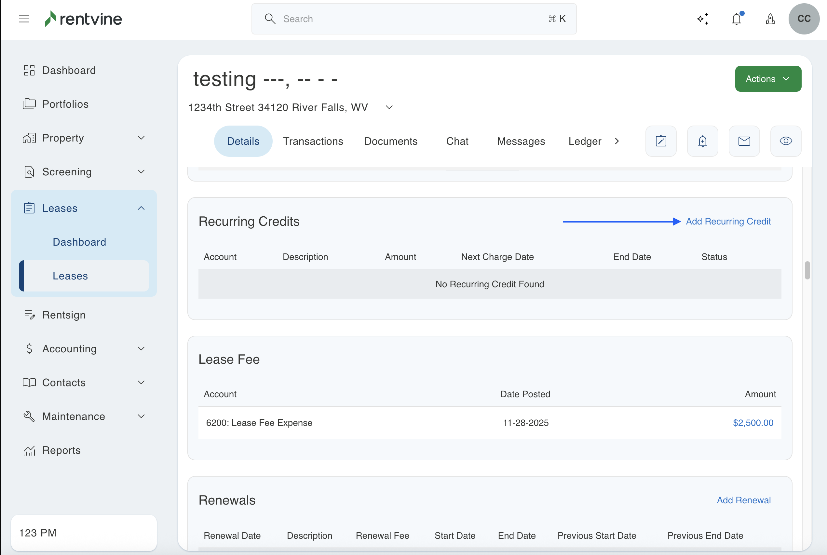
Task: Click the page vertical scrollbar thumb
Action: [807, 270]
